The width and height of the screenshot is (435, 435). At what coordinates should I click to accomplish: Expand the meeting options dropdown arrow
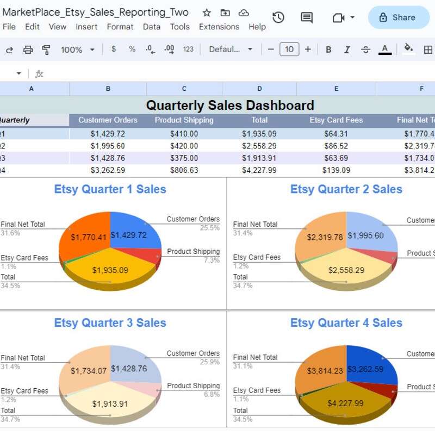click(x=352, y=17)
